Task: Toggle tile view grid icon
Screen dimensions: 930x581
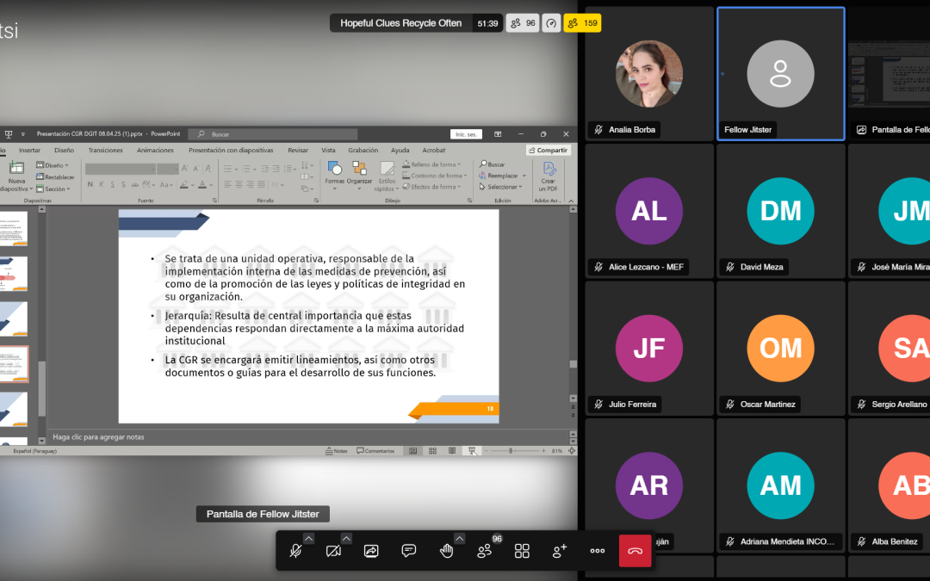Action: pyautogui.click(x=522, y=551)
